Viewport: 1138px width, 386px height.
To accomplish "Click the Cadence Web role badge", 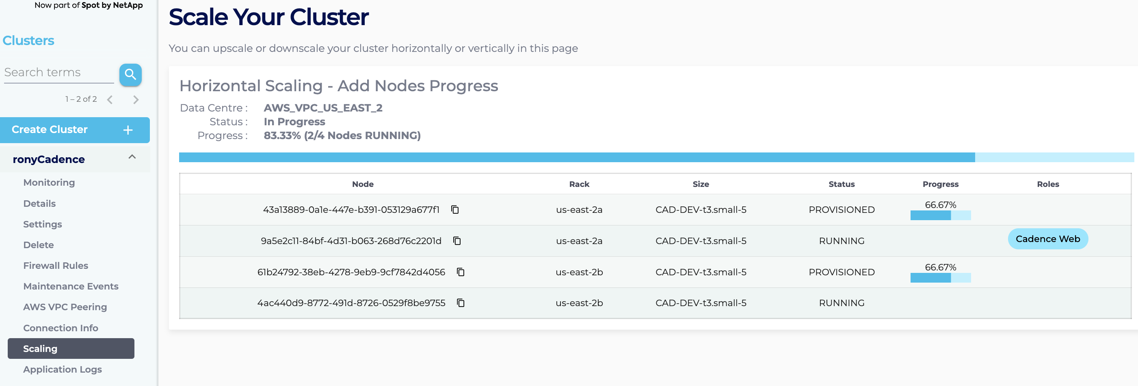I will (1047, 239).
